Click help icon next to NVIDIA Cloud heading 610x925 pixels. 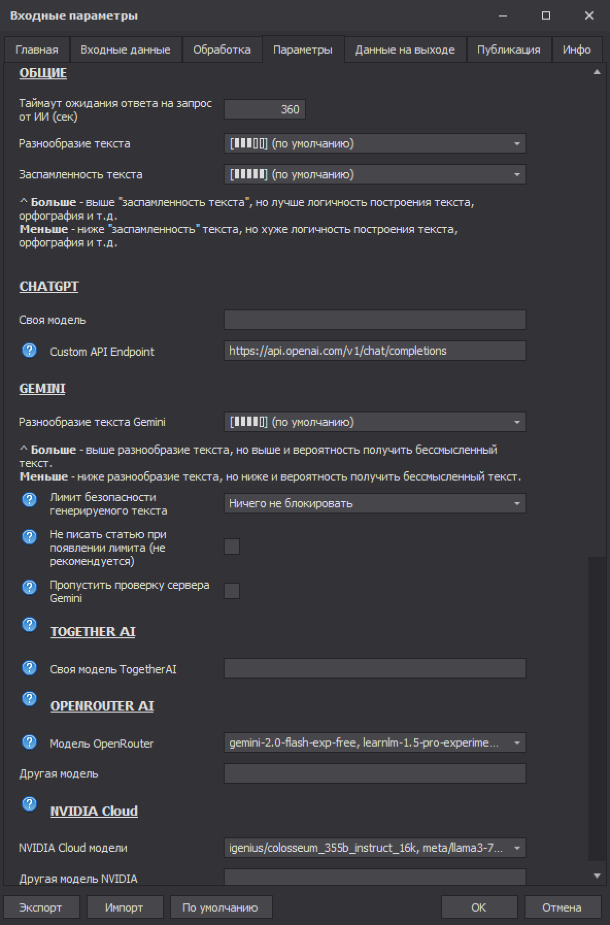coord(29,804)
